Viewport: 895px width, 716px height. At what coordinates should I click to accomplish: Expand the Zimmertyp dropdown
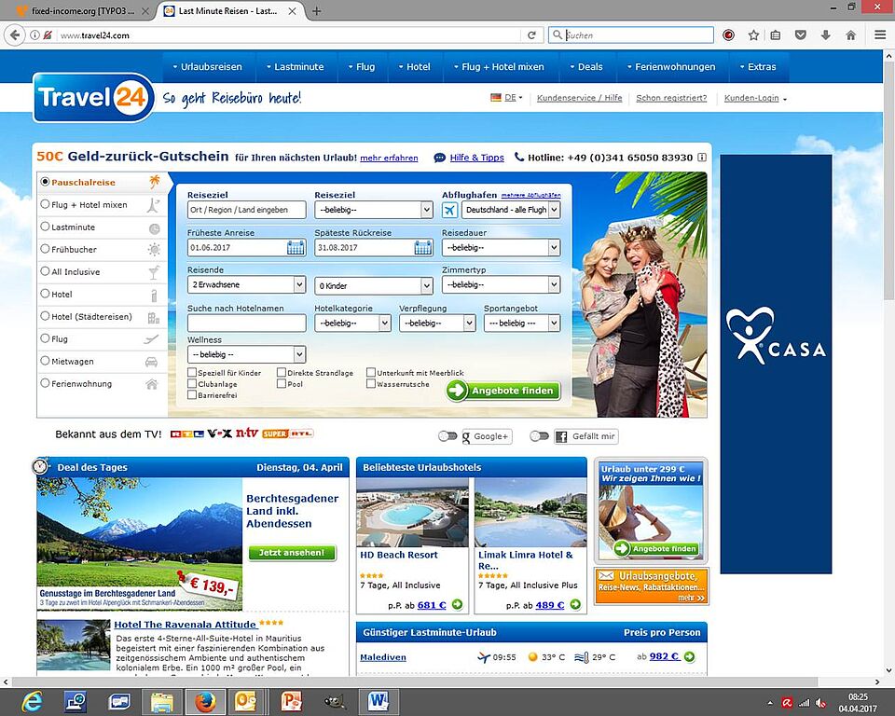click(501, 284)
